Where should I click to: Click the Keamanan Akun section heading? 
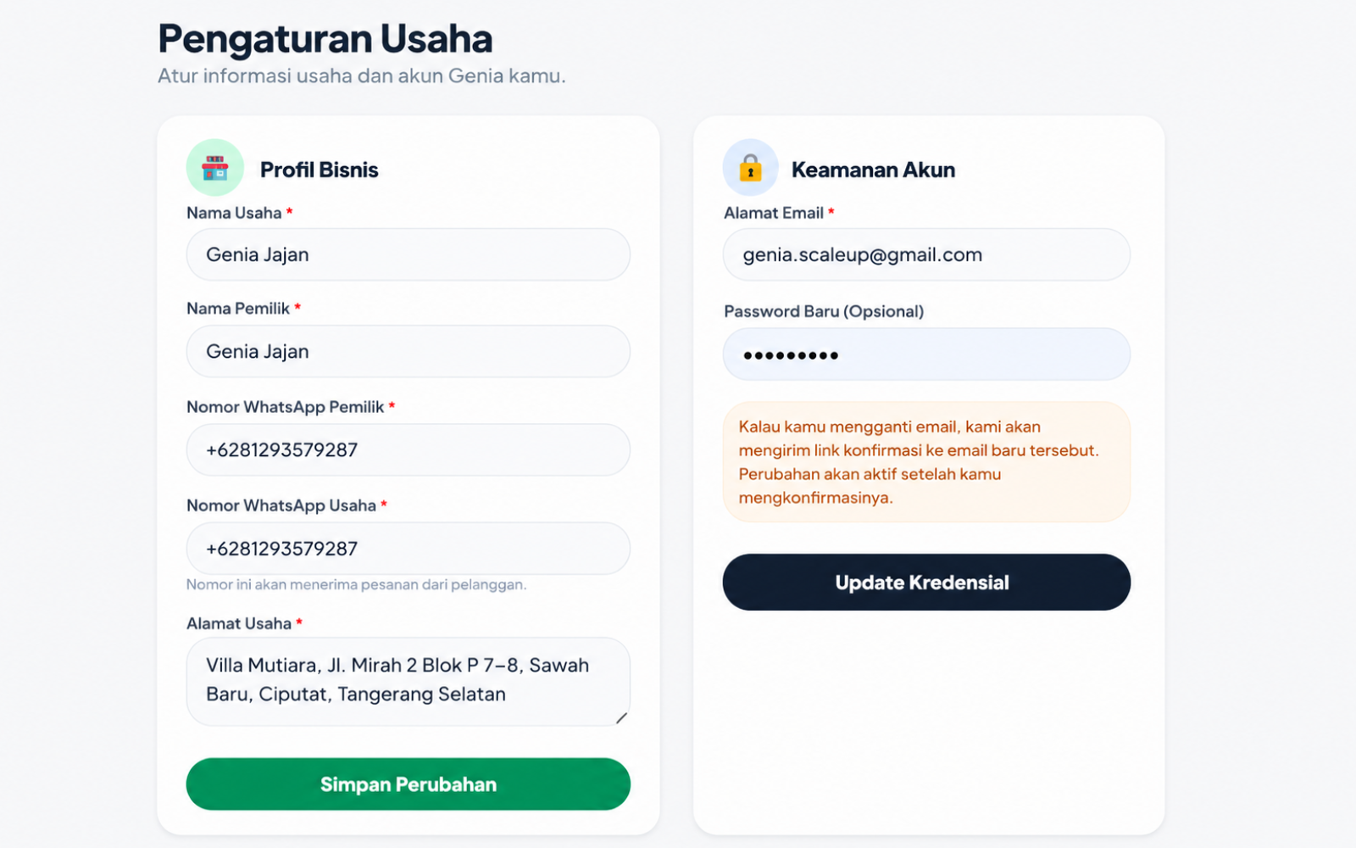(x=873, y=170)
